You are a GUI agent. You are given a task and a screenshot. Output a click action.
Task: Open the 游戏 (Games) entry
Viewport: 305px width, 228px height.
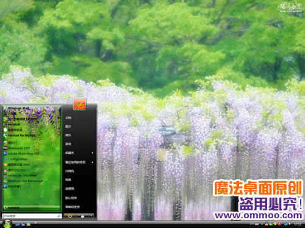[x=68, y=144]
